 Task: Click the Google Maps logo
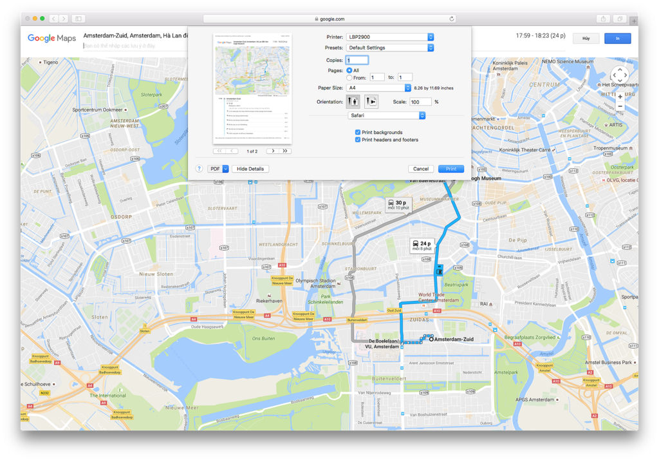(51, 38)
